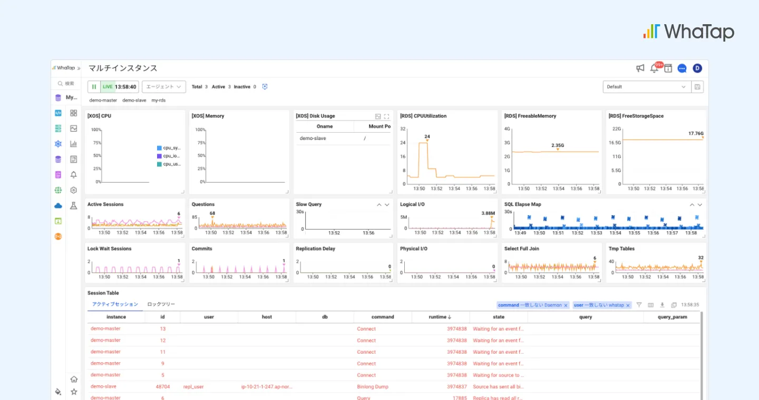Viewport: 759px width, 400px height.
Task: Open the blue chat support bubble
Action: 682,68
